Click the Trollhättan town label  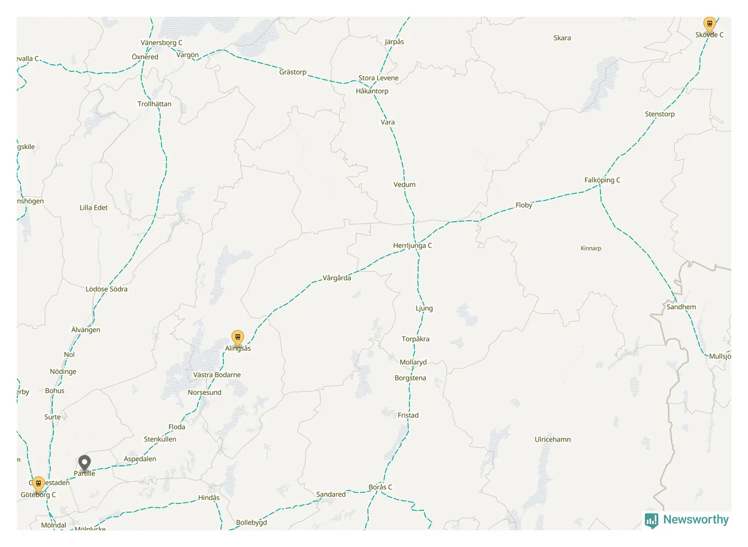coord(154,104)
